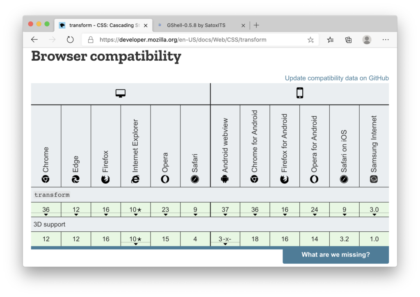420x297 pixels.
Task: Open the user profile avatar
Action: coord(367,40)
